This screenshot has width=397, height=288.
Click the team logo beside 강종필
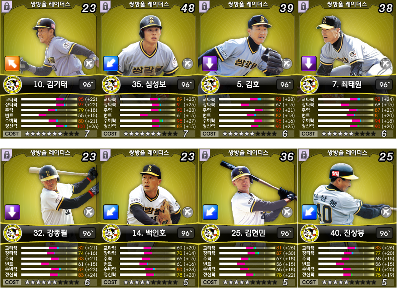pyautogui.click(x=12, y=233)
